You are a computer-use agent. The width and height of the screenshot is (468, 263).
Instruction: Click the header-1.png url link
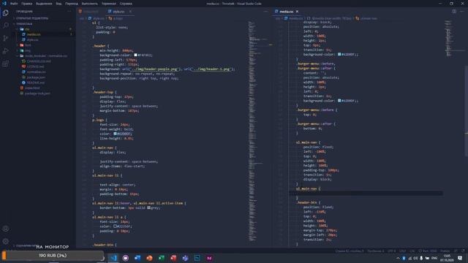pyautogui.click(x=211, y=69)
